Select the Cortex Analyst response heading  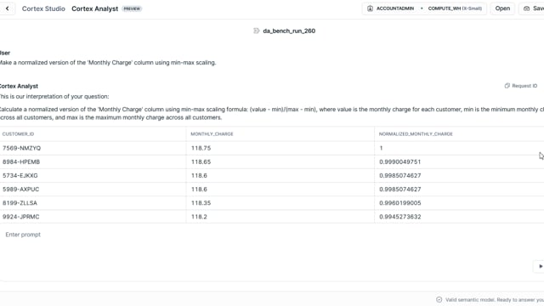click(x=19, y=86)
